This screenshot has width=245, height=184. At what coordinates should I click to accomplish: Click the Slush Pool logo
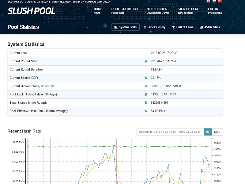click(32, 11)
